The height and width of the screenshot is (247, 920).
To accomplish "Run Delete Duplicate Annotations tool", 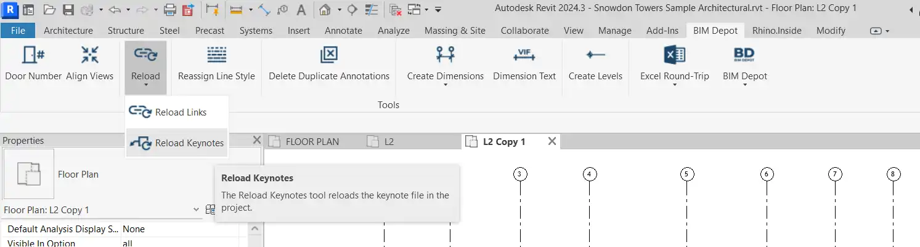I will tap(329, 64).
